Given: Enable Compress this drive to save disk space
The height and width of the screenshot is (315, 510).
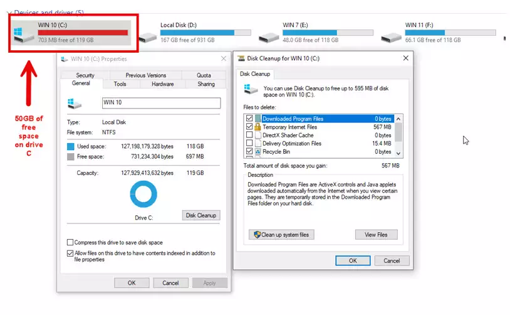Looking at the screenshot, I should click(70, 242).
